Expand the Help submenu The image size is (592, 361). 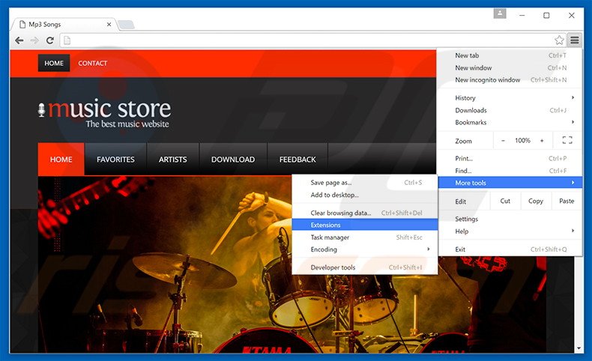(510, 231)
